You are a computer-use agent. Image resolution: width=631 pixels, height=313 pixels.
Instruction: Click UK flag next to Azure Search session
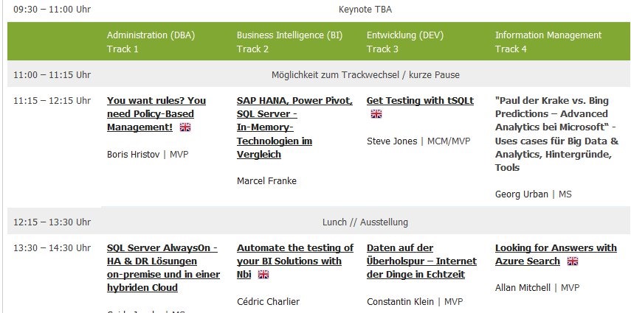pyautogui.click(x=572, y=261)
